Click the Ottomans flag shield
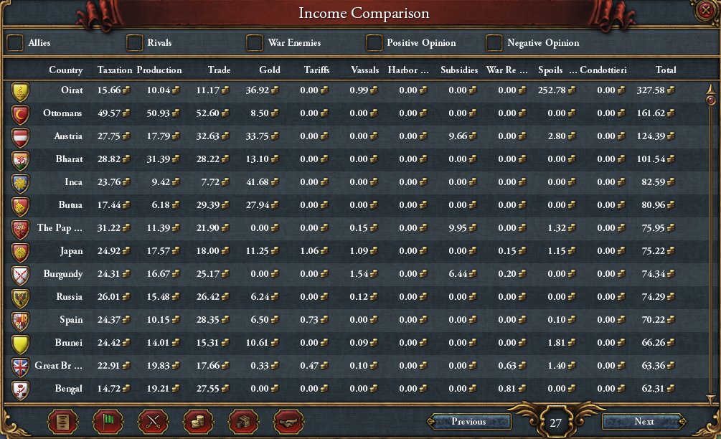The width and height of the screenshot is (721, 439). tap(20, 115)
